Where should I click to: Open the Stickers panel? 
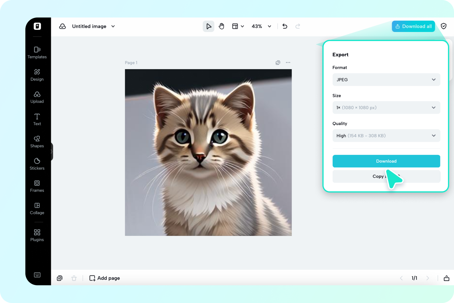(37, 164)
